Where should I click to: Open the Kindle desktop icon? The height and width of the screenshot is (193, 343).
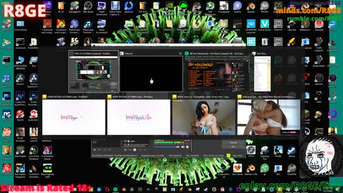point(278,152)
